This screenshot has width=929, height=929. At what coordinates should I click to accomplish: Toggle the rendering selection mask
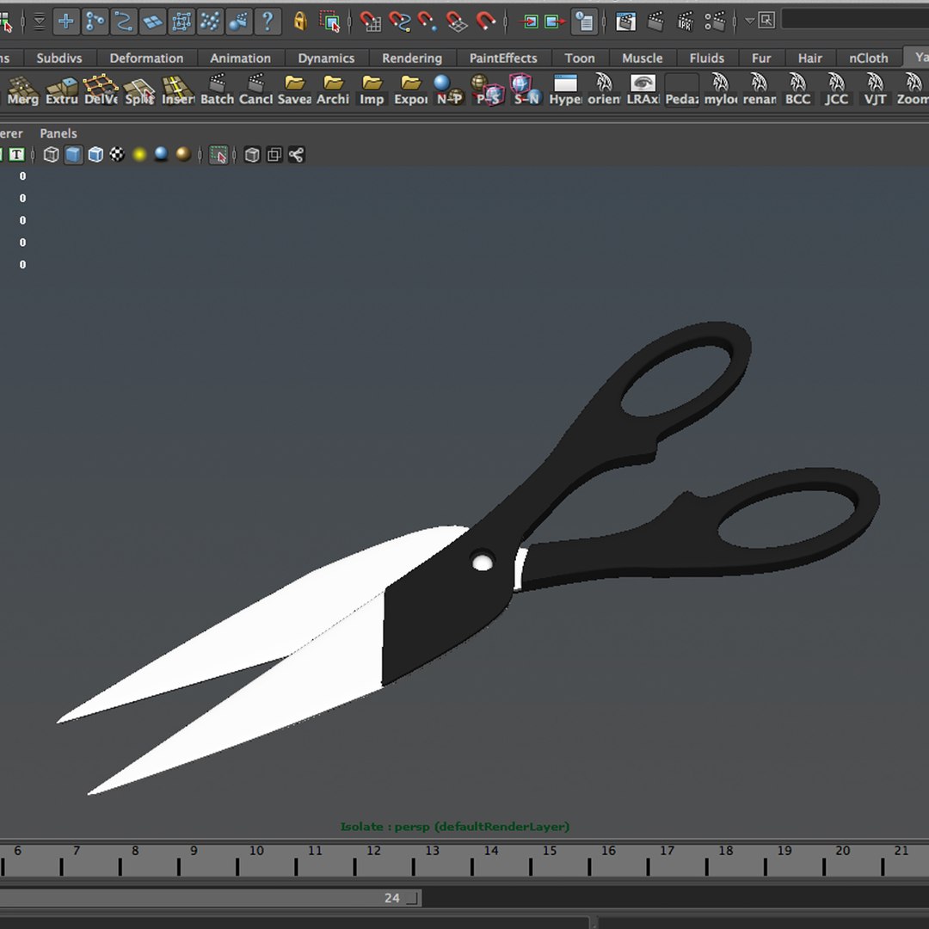[x=239, y=22]
